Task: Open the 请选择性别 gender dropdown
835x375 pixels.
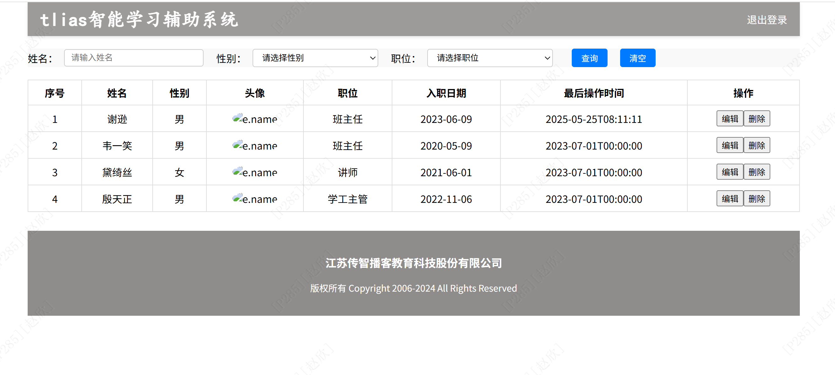Action: pos(315,58)
